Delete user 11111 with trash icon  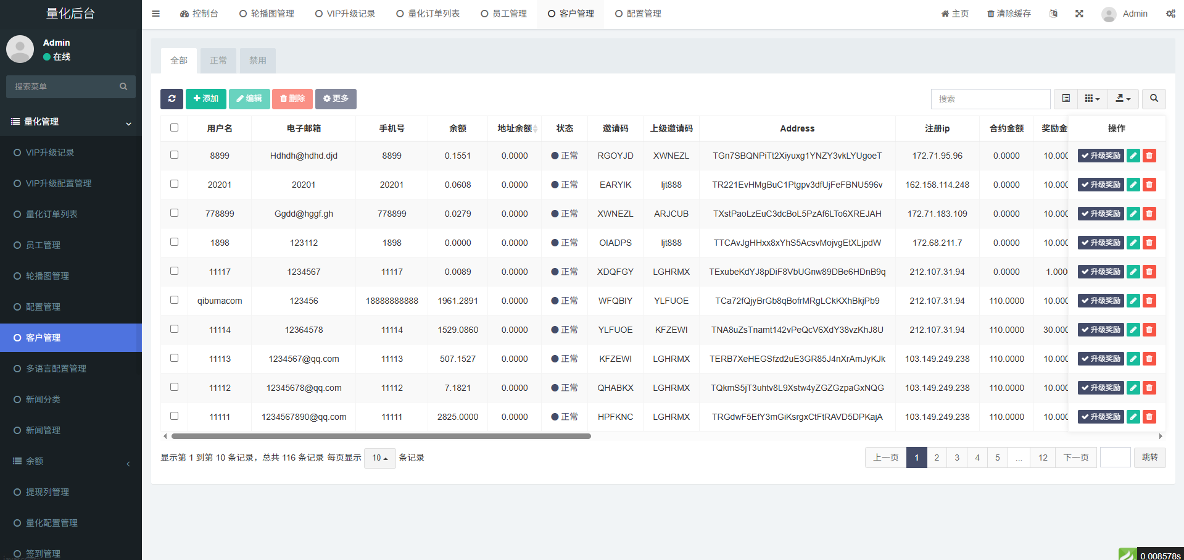pyautogui.click(x=1149, y=417)
